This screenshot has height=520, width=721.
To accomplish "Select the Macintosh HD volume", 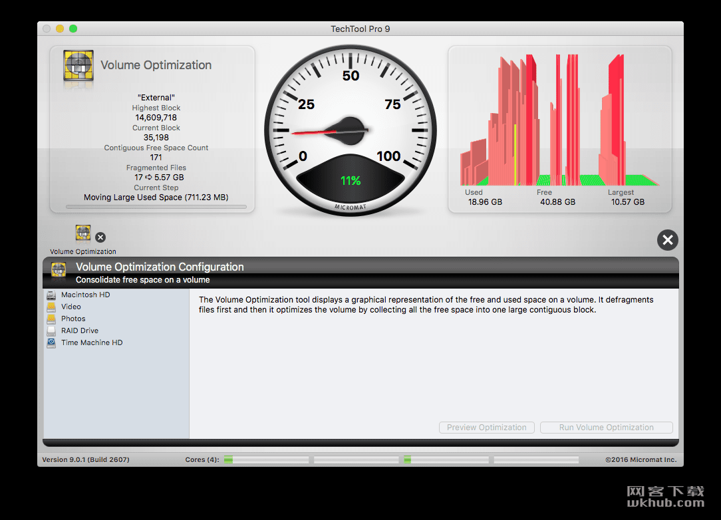I will pyautogui.click(x=116, y=295).
